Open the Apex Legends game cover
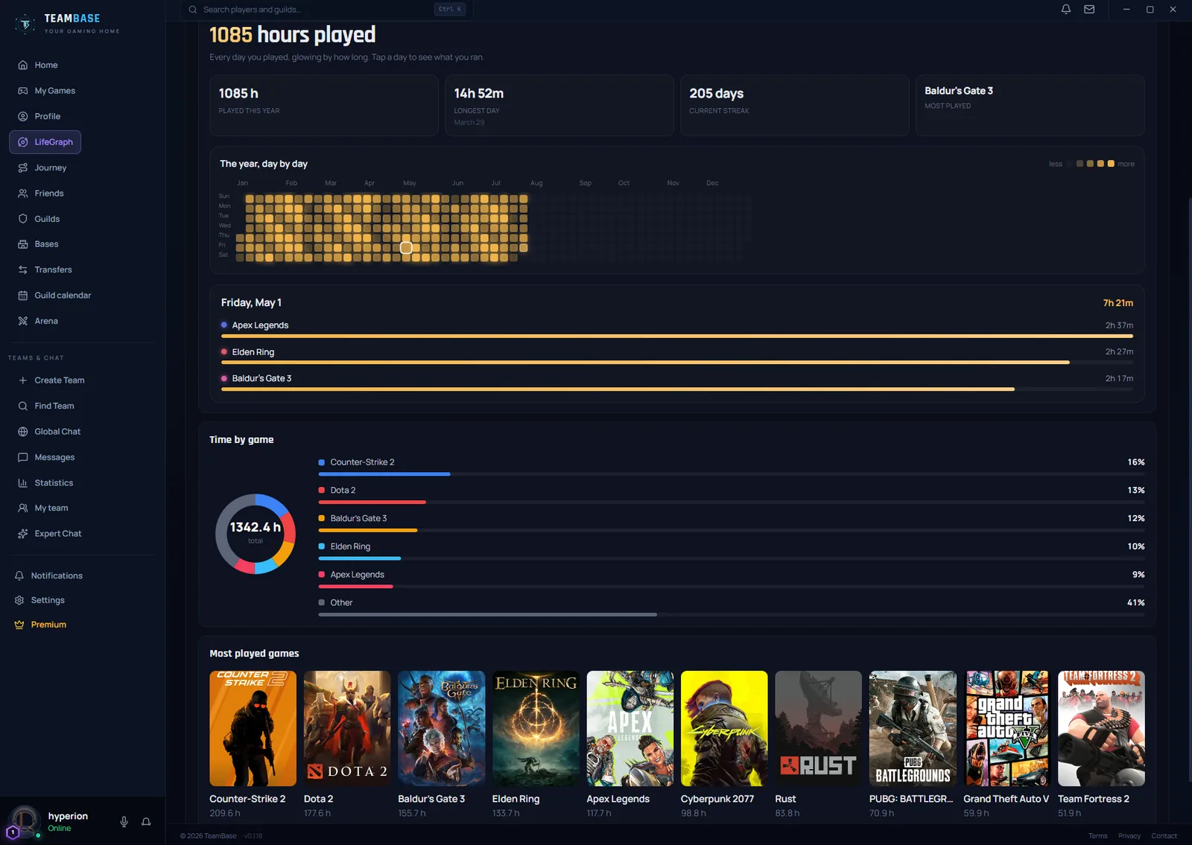Viewport: 1192px width, 845px height. pyautogui.click(x=630, y=729)
